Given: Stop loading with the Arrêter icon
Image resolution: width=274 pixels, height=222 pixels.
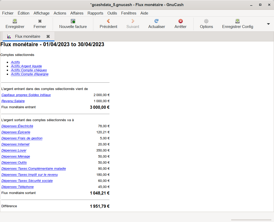Looking at the screenshot, I should coord(180,21).
